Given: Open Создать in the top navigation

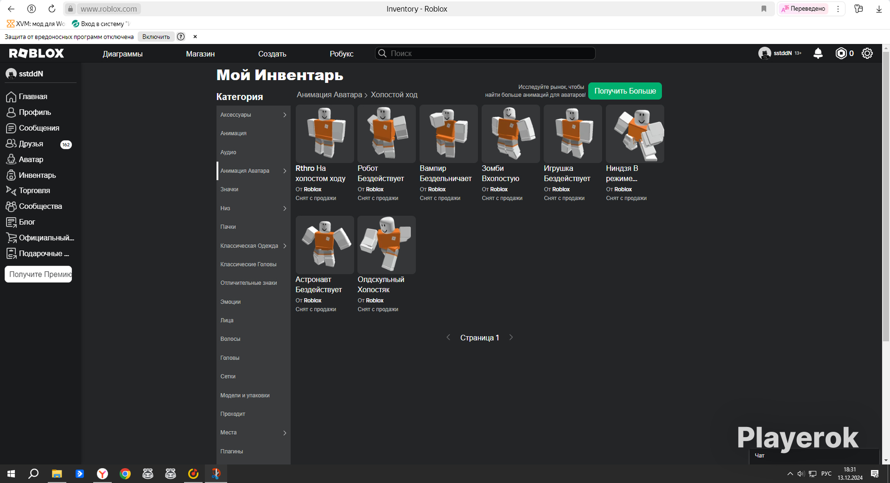Looking at the screenshot, I should [x=272, y=54].
